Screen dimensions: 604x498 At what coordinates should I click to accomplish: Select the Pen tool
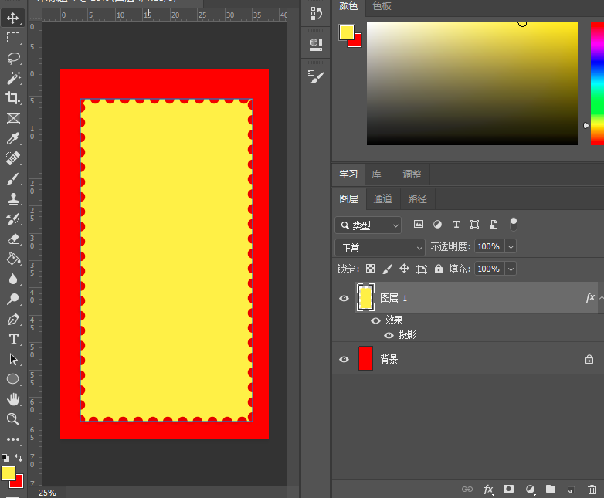coord(13,320)
